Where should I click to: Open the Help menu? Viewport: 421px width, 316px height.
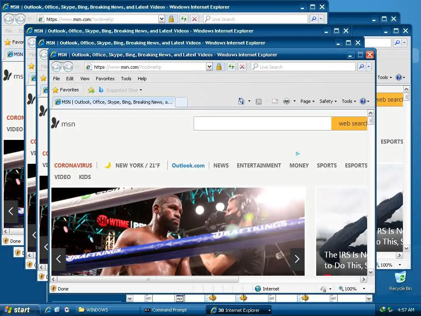pyautogui.click(x=142, y=79)
